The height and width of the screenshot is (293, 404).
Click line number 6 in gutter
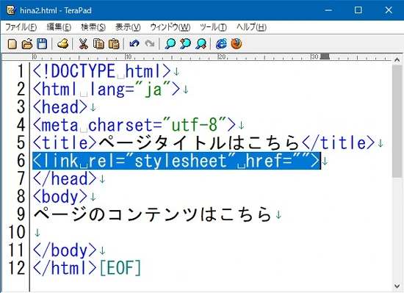(21, 161)
